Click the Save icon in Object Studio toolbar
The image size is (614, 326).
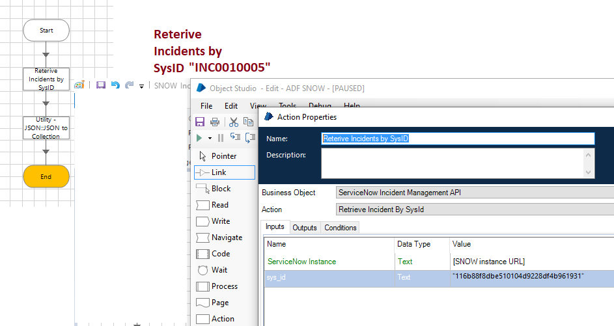200,122
